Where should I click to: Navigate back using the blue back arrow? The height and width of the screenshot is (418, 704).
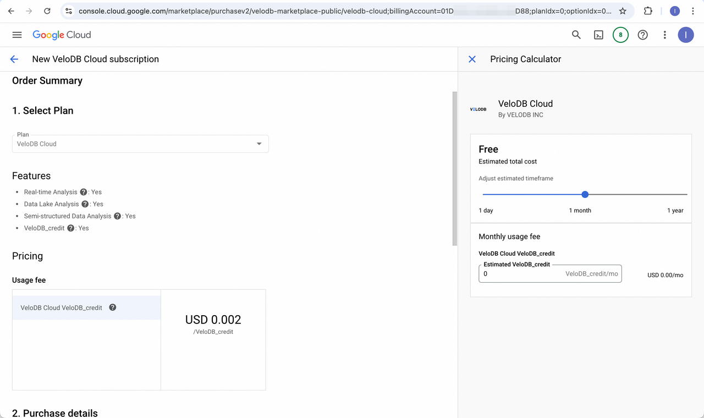click(14, 59)
